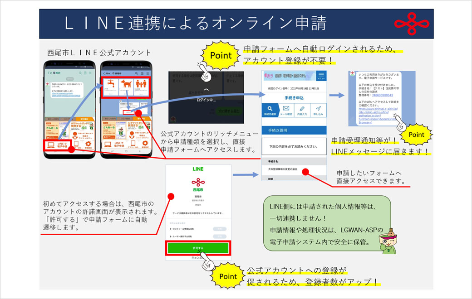472x299 pixels.
Task: Tap AIチャットボットに質問する on the right phone
Action: 138,125
